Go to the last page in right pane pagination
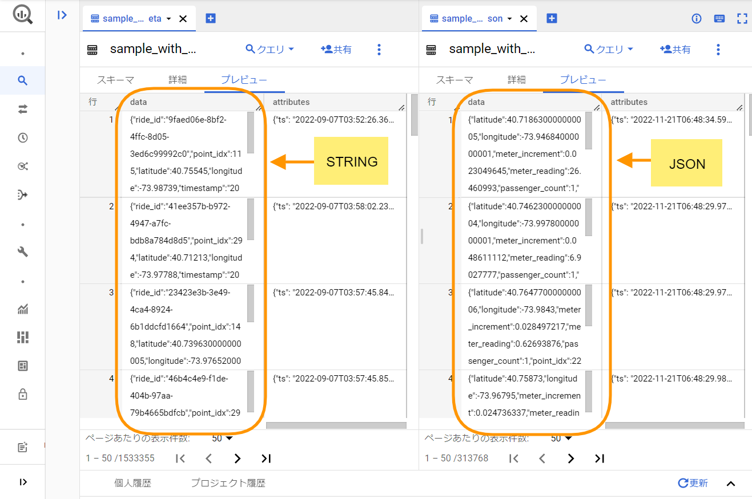The width and height of the screenshot is (752, 499). [x=599, y=458]
